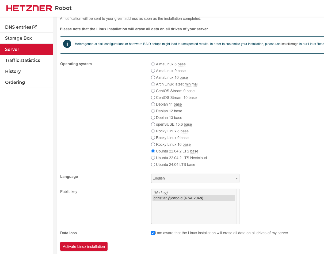Click the info icon in notice box
Viewport: 324px width, 254px height.
[x=67, y=44]
